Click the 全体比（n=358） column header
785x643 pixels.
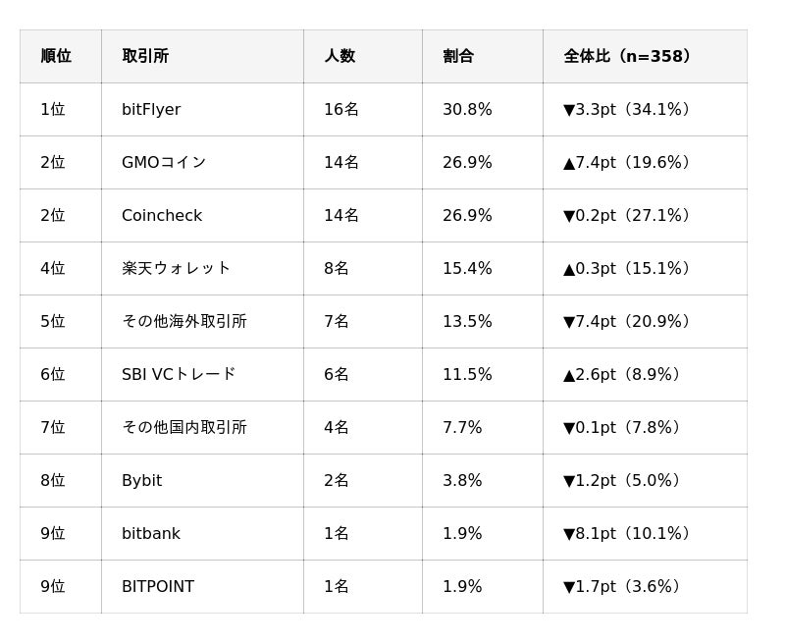pyautogui.click(x=628, y=57)
